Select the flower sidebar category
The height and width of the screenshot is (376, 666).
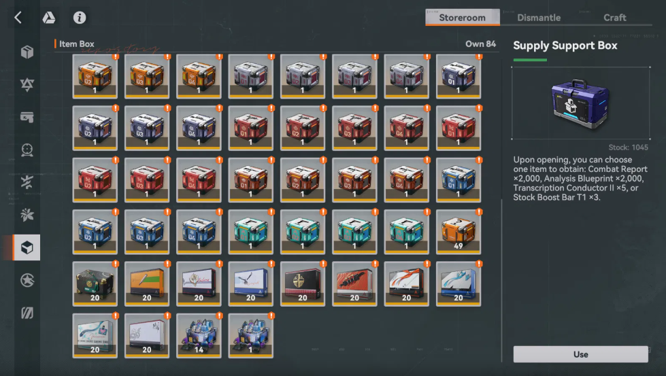click(27, 215)
